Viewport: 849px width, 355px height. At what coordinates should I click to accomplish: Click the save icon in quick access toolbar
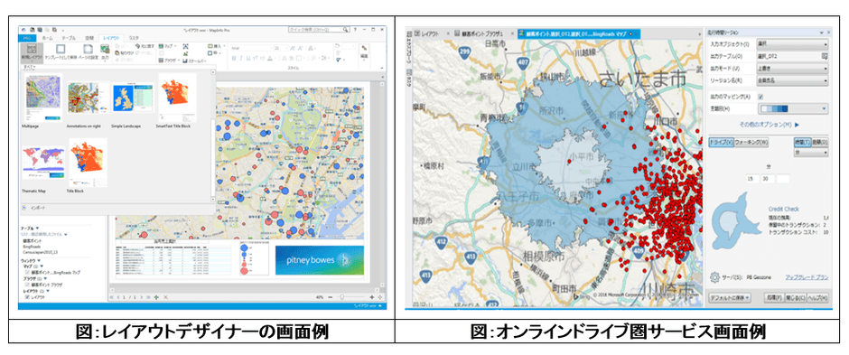[x=40, y=30]
